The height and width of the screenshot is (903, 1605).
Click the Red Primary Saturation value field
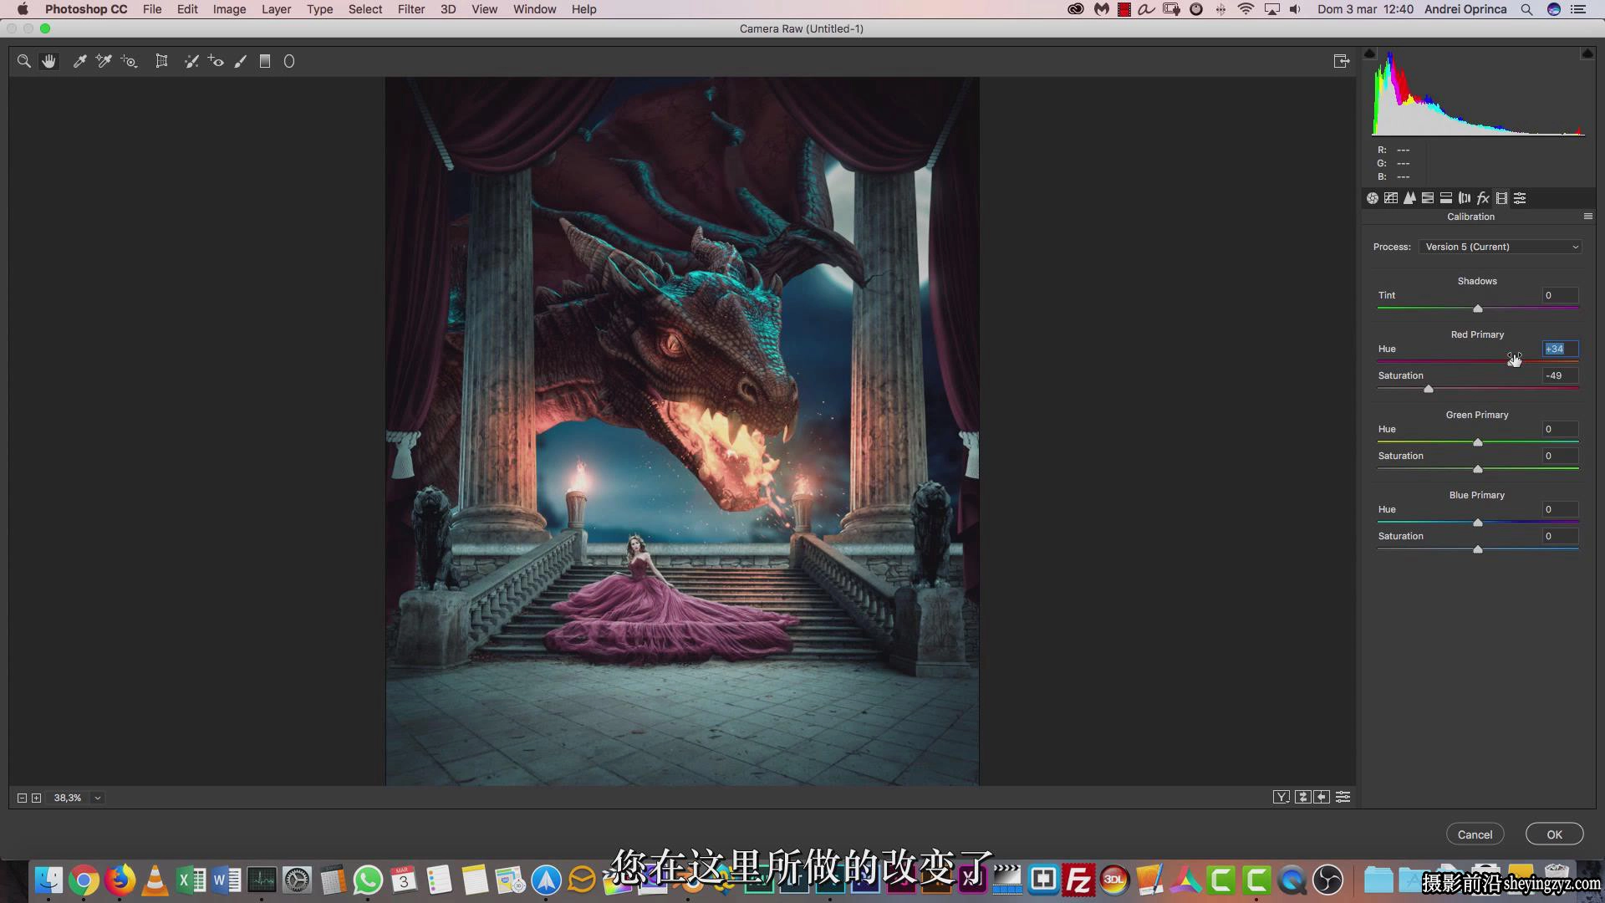click(1561, 375)
